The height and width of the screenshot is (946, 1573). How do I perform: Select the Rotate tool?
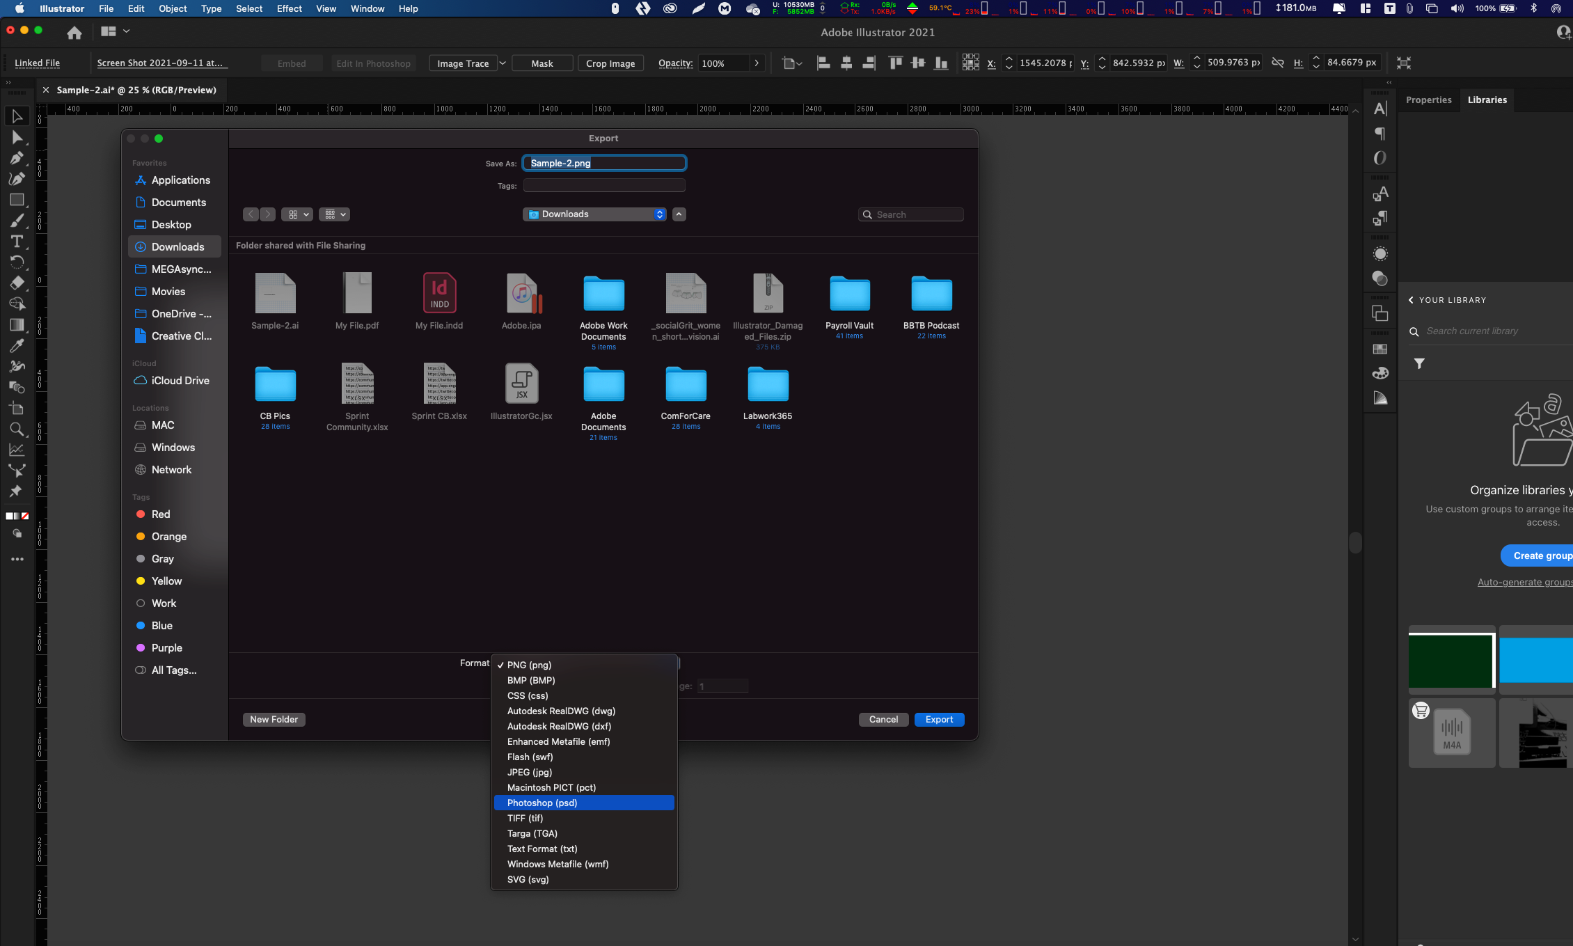pos(17,262)
